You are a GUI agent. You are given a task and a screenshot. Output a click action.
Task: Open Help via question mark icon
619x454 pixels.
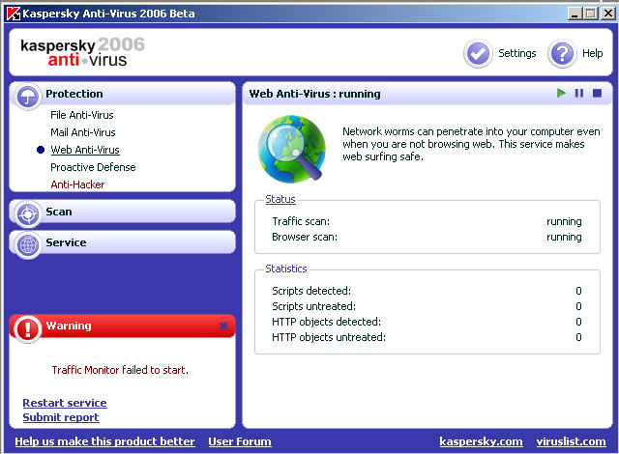[562, 53]
